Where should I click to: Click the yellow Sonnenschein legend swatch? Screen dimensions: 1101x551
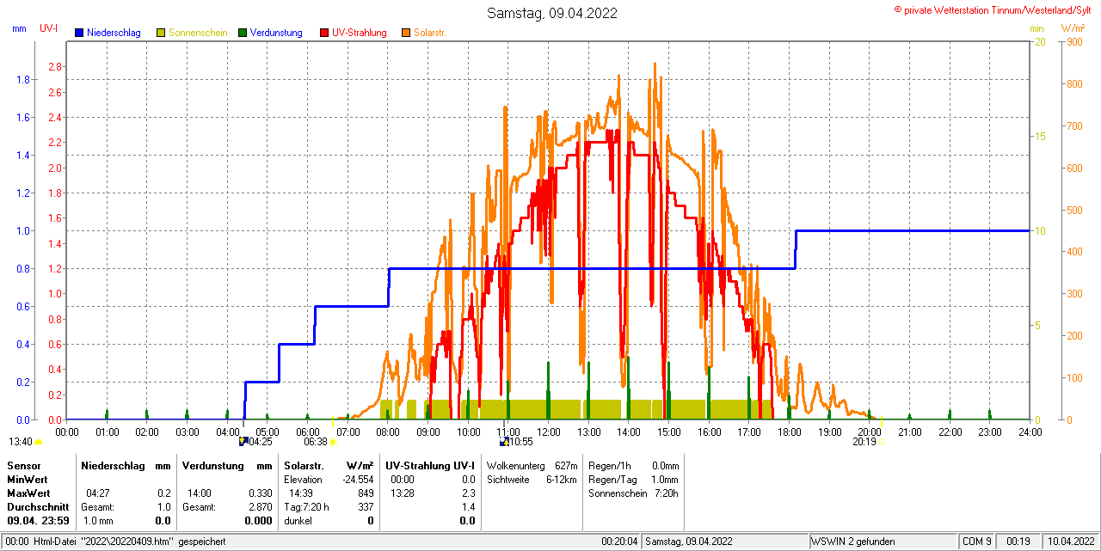[x=161, y=33]
